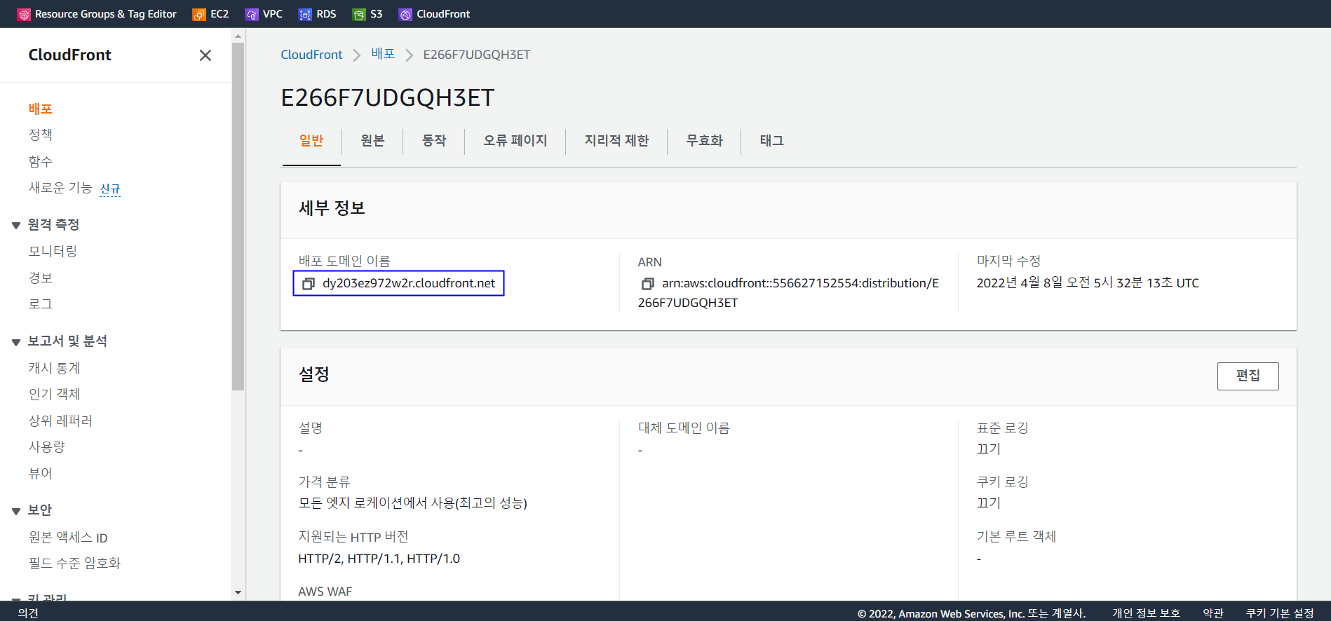
Task: Switch to the 원본 tab
Action: click(x=372, y=141)
